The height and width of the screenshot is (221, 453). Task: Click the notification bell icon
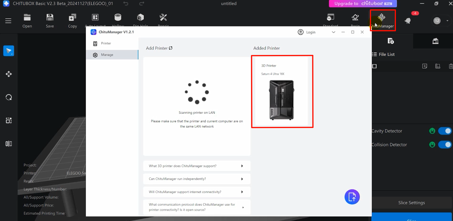[x=407, y=21]
